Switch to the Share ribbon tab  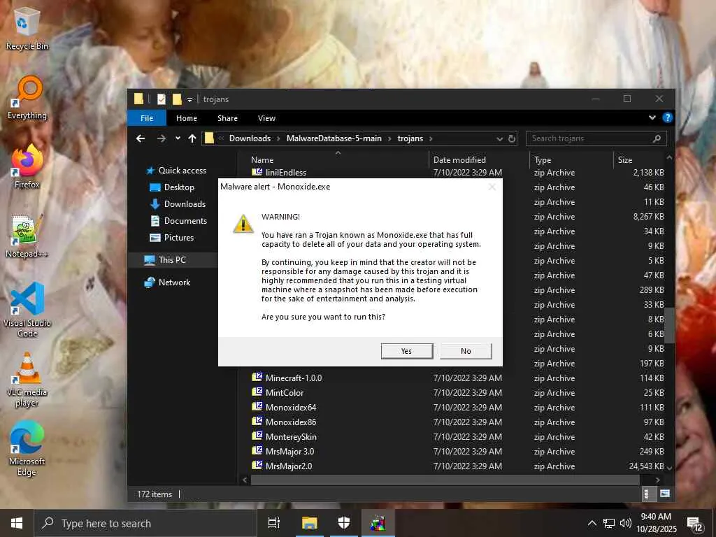click(227, 118)
